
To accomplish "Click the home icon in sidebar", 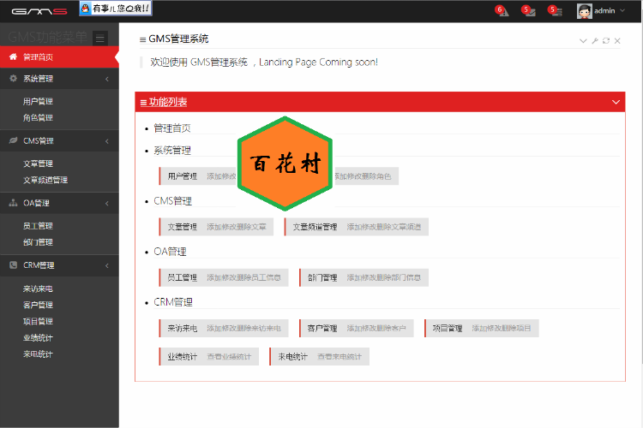I will (13, 56).
